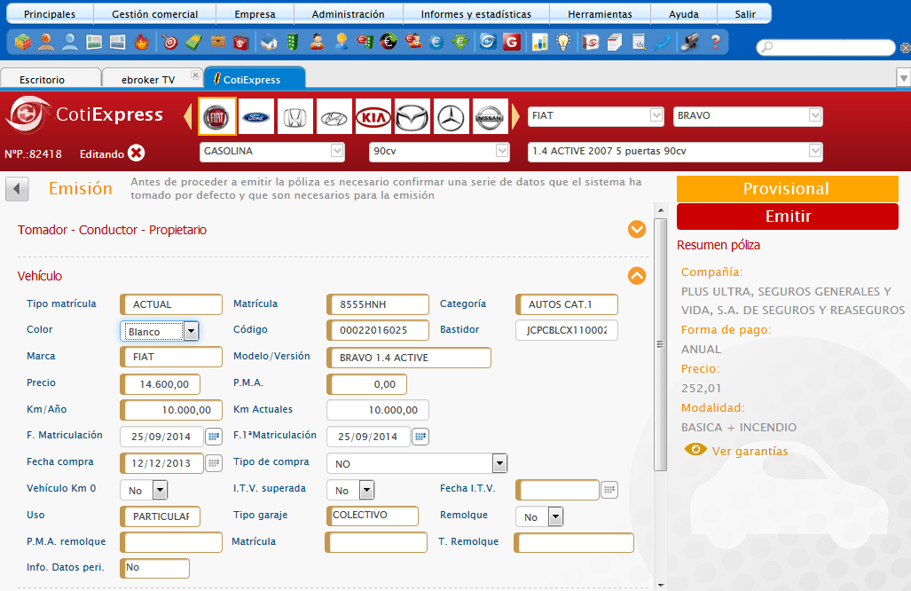Screen dimensions: 911x591
Task: Click the green money stack icon
Action: [193, 42]
